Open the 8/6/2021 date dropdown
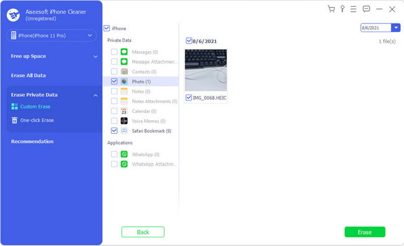Screen dimensions: 404x246 [x=396, y=28]
